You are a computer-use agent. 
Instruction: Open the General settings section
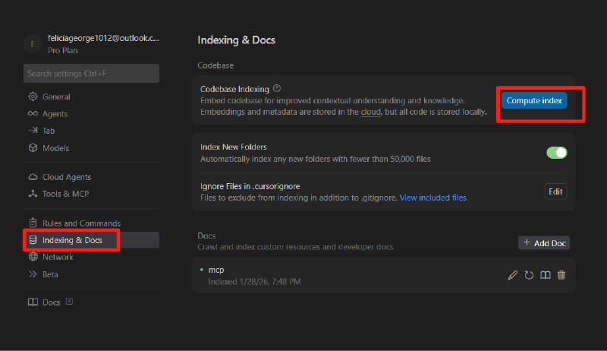(56, 97)
